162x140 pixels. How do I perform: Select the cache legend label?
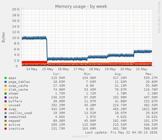click(13, 97)
